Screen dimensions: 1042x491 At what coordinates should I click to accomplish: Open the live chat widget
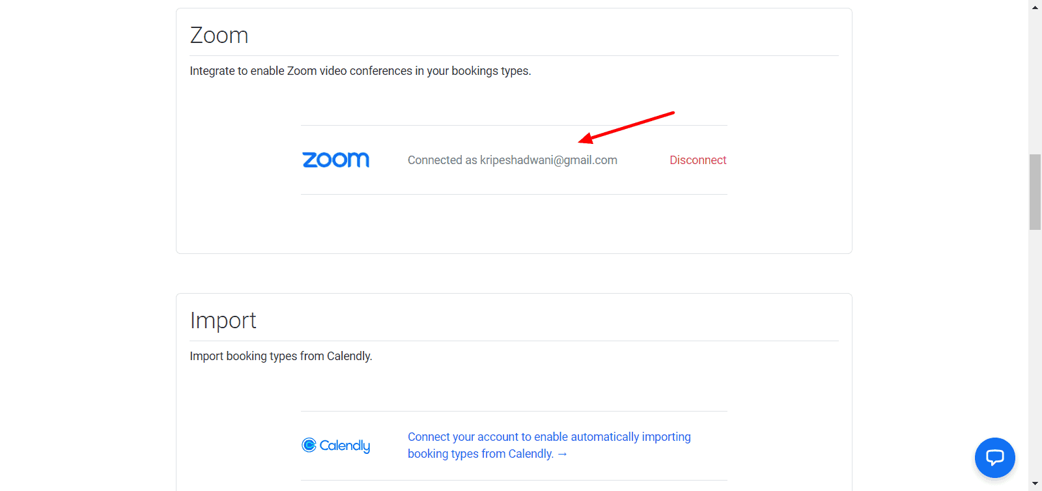[994, 457]
